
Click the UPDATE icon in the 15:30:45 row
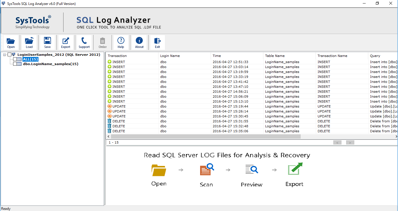coord(110,116)
